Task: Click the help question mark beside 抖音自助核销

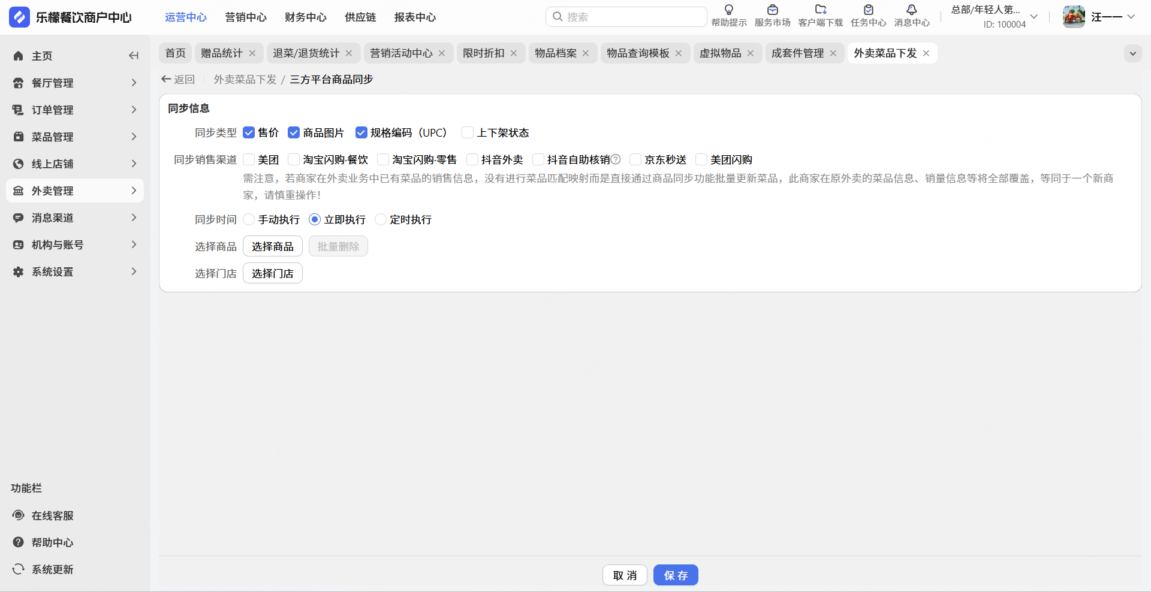Action: coord(616,159)
